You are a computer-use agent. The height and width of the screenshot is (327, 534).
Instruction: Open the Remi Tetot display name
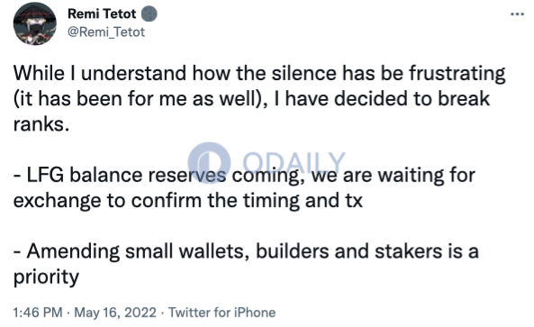click(x=102, y=14)
